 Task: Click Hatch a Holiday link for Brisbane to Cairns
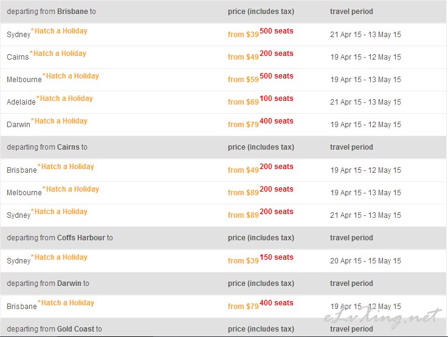pos(59,54)
